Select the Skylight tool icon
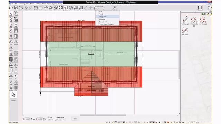The width and height of the screenshot is (221, 124). pyautogui.click(x=11, y=48)
